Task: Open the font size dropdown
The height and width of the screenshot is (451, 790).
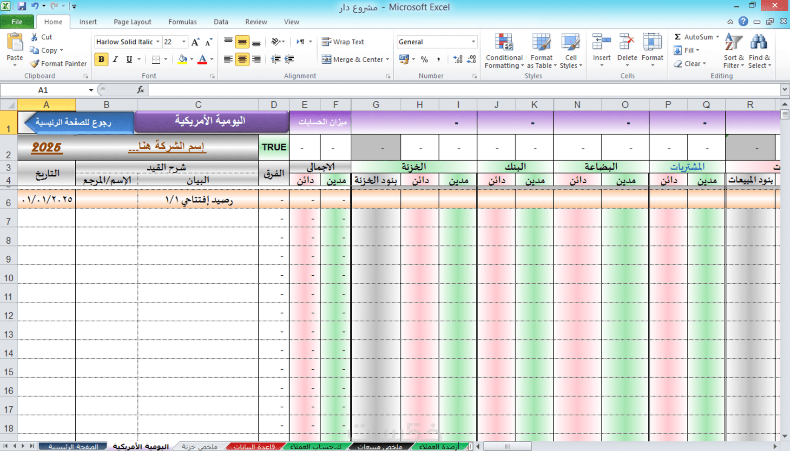Action: click(184, 42)
